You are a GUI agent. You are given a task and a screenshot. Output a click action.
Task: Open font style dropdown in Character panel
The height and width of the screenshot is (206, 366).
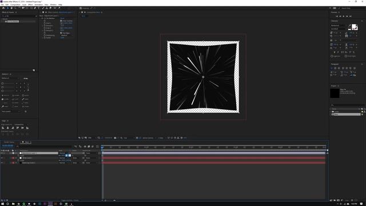[x=338, y=29]
